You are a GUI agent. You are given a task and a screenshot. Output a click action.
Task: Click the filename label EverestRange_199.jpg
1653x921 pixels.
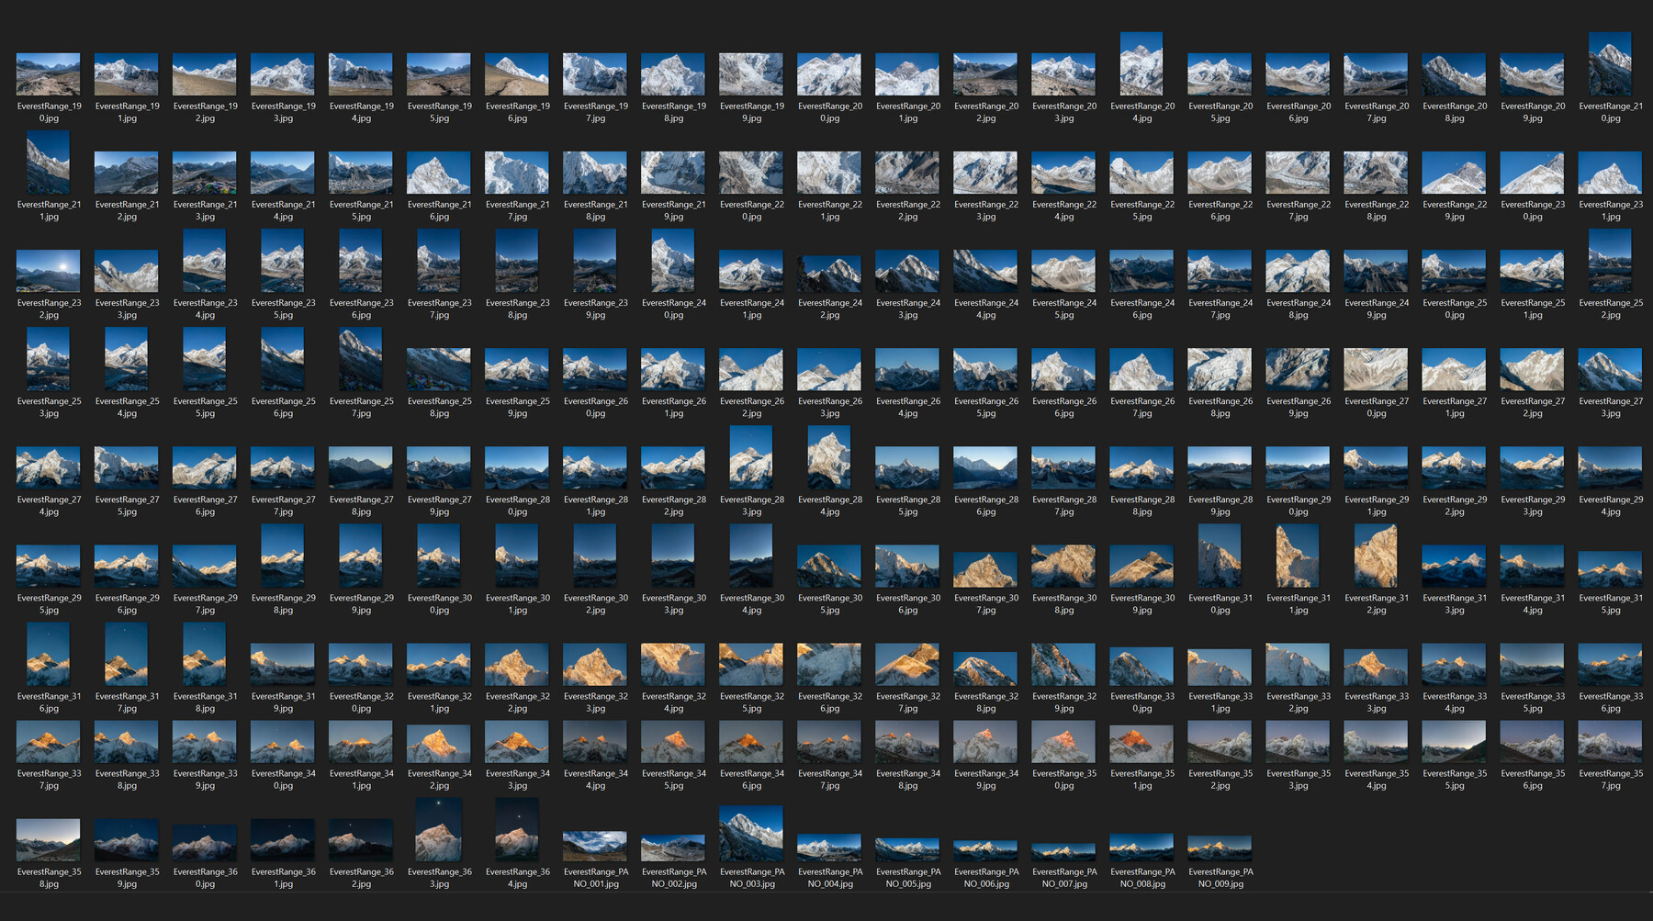coord(751,112)
